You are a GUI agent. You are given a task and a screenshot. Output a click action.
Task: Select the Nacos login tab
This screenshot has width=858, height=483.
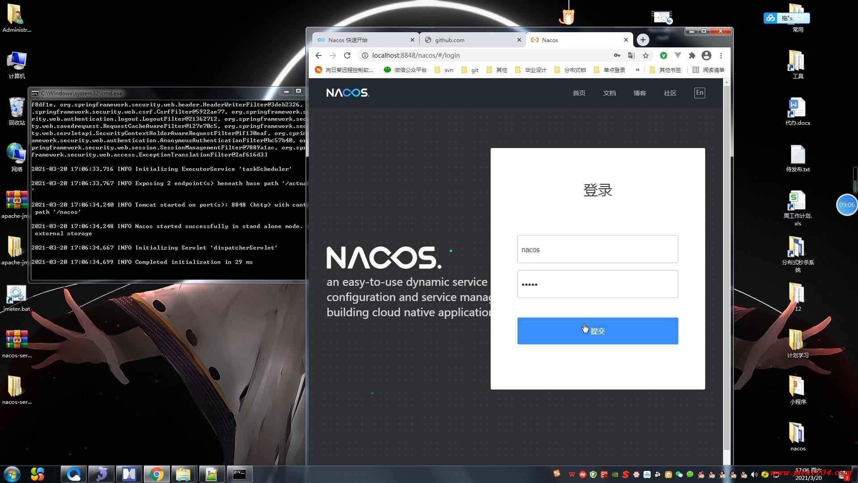click(579, 40)
